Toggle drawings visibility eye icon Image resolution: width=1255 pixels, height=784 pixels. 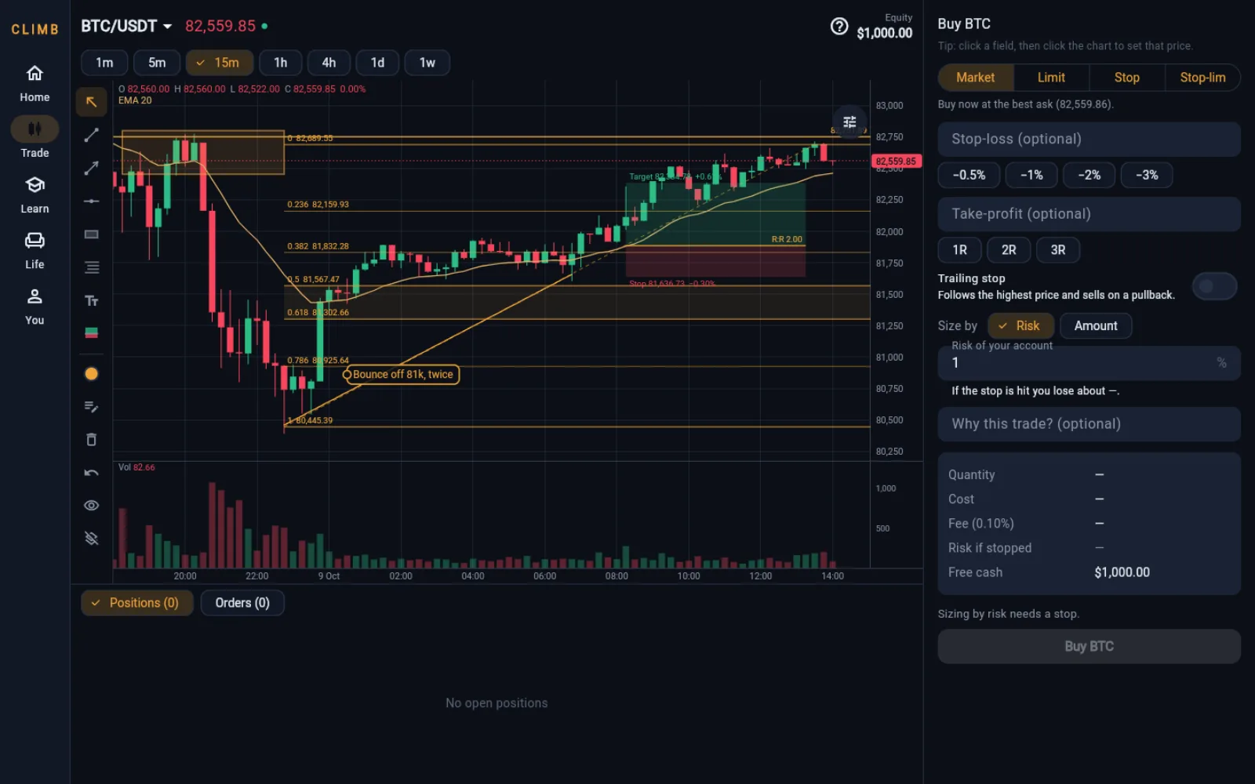(91, 505)
